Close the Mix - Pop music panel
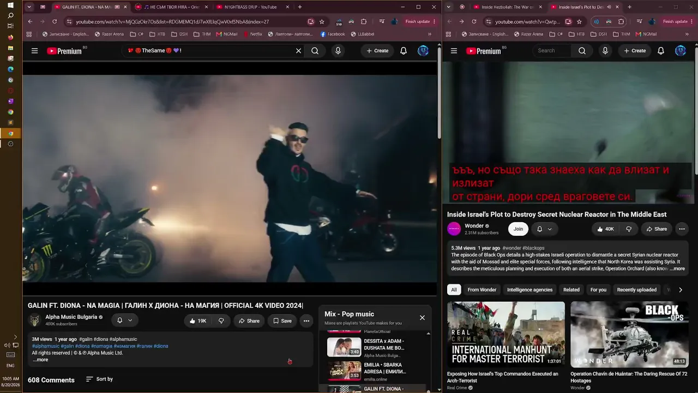Screen dimensions: 698x393 pyautogui.click(x=422, y=318)
